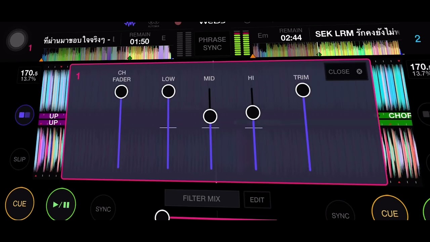Open the AUTOMIX icon
This screenshot has width=430, height=242.
coord(154,24)
